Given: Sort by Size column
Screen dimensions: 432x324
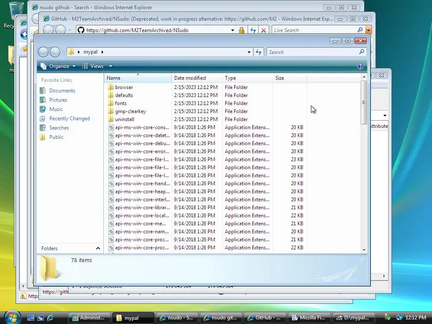Looking at the screenshot, I should tap(289, 78).
